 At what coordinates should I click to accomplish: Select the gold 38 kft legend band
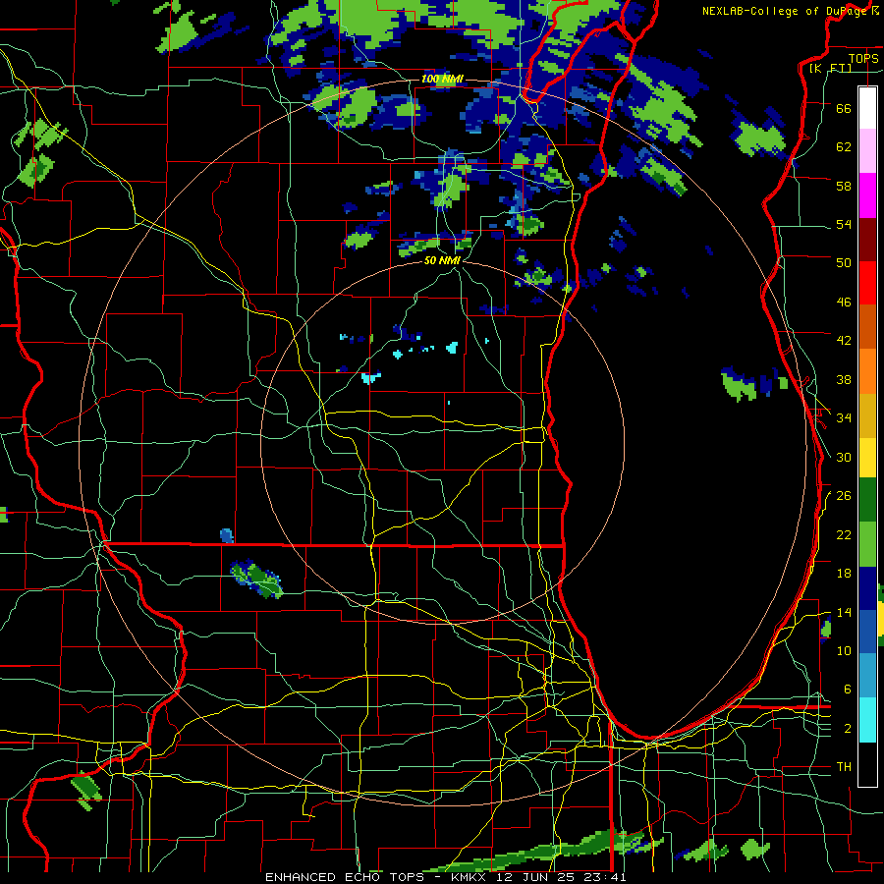[867, 415]
